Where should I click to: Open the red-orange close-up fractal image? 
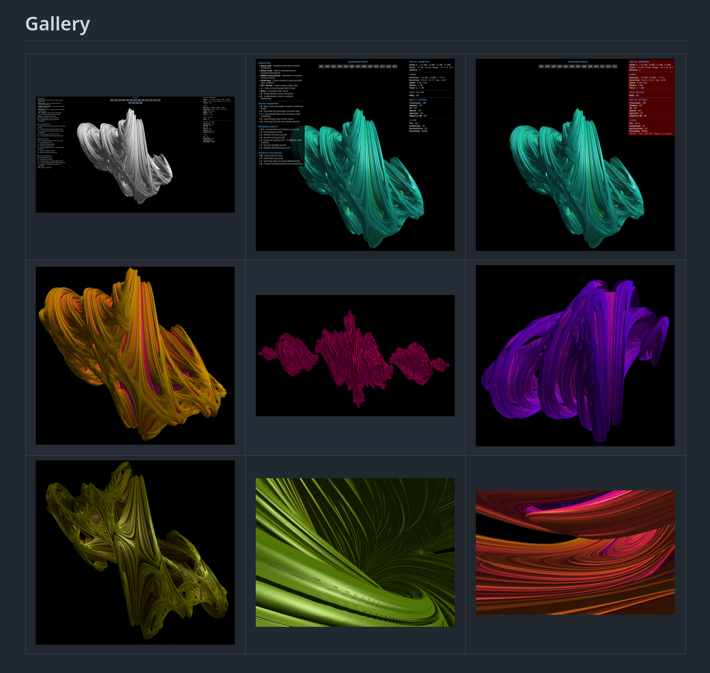575,552
